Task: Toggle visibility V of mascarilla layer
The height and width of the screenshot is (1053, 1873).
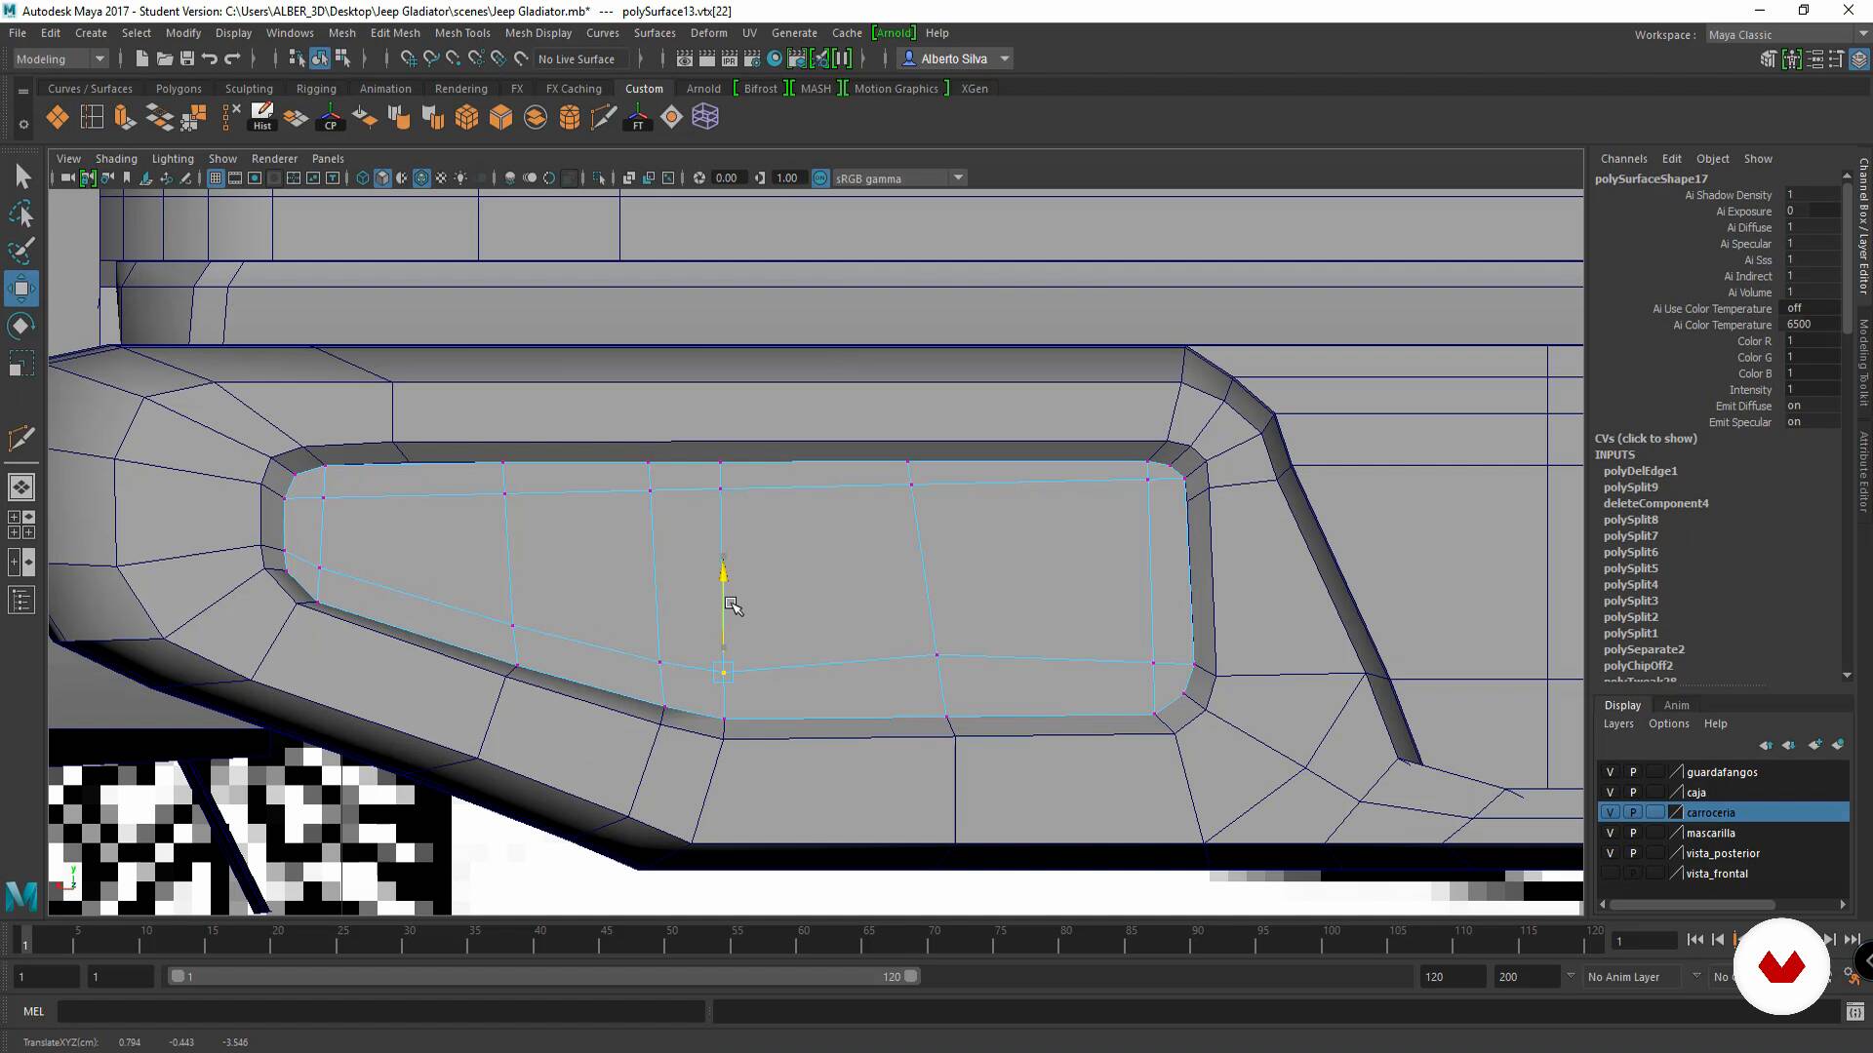Action: 1610,834
